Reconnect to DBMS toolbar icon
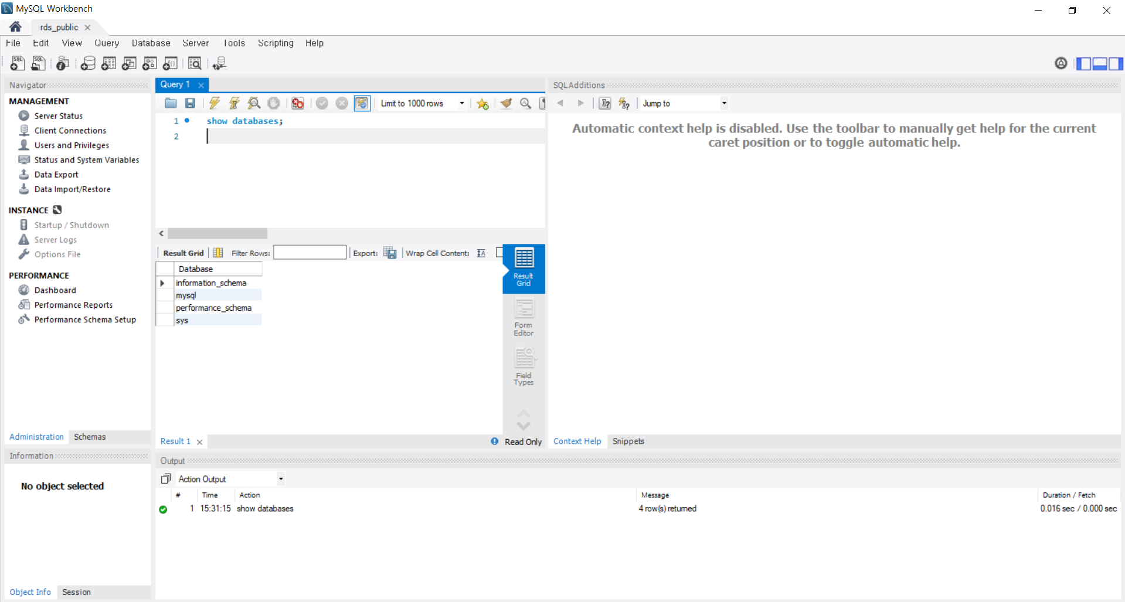The image size is (1125, 602). 219,63
